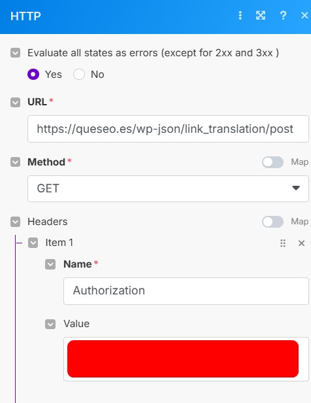The width and height of the screenshot is (311, 403).
Task: Toggle the Map switch for Method
Action: 272,162
